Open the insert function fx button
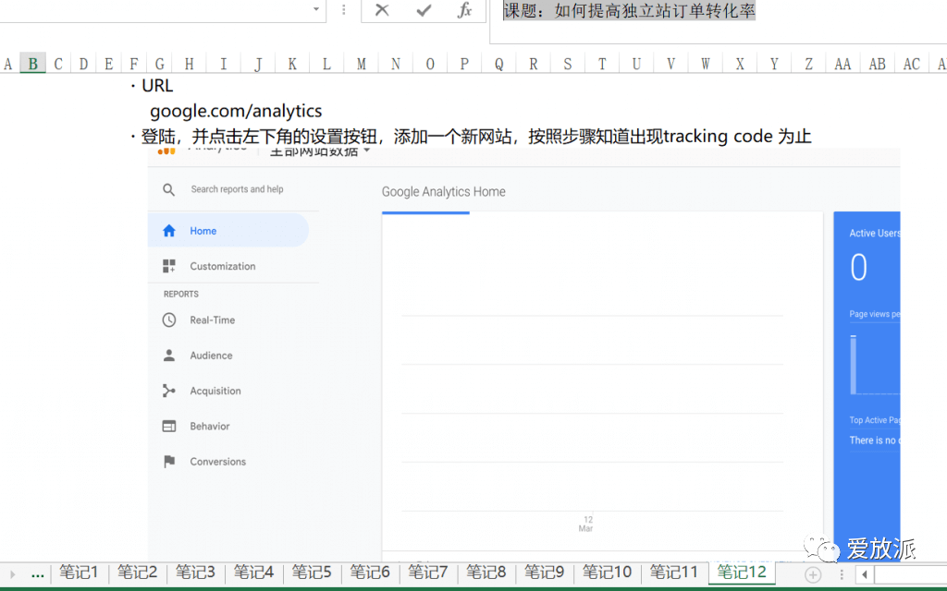This screenshot has width=947, height=591. point(464,9)
